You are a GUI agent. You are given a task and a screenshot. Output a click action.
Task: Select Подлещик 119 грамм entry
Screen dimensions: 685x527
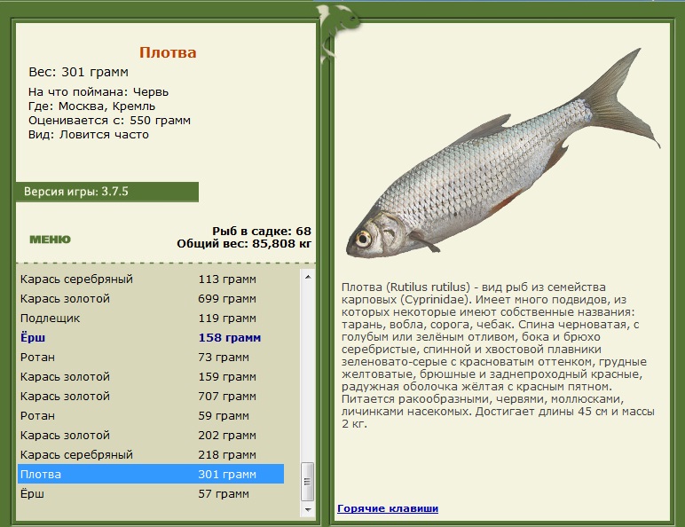coord(151,319)
